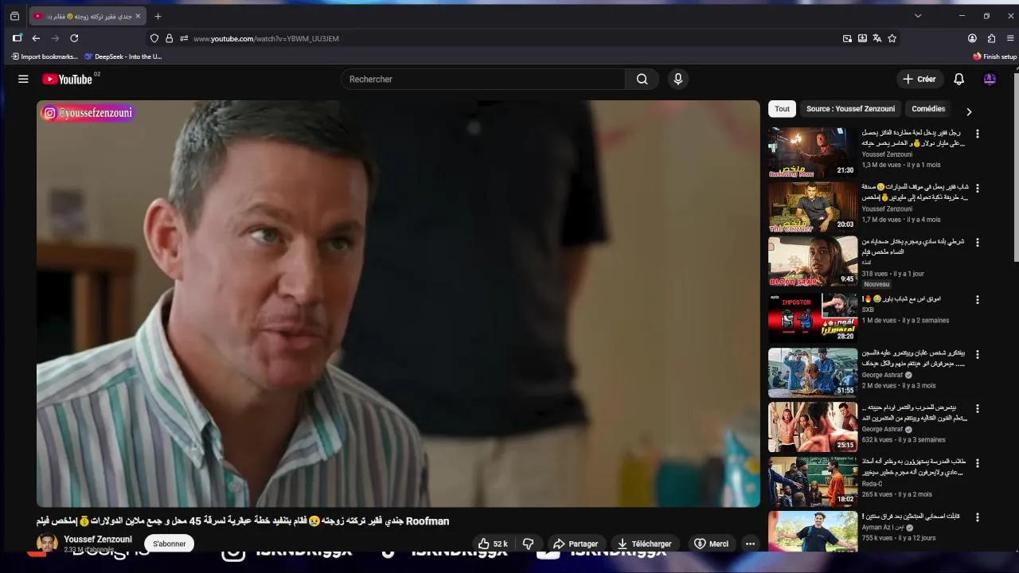Show next filter chips with chevron

point(969,111)
